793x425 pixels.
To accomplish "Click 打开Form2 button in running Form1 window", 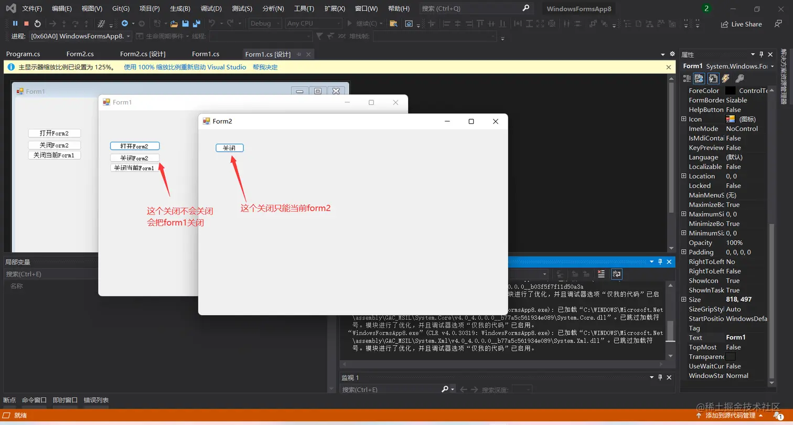I will pos(135,146).
